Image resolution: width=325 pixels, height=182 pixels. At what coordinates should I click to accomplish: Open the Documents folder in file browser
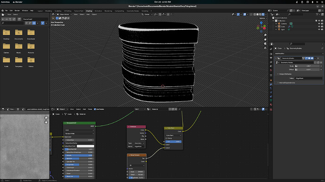(x=19, y=34)
